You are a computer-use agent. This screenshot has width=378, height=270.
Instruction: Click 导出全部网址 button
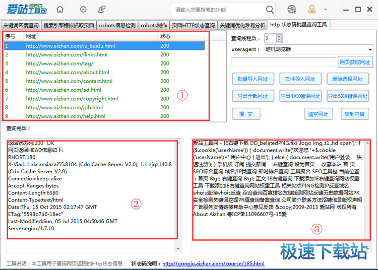253,96
